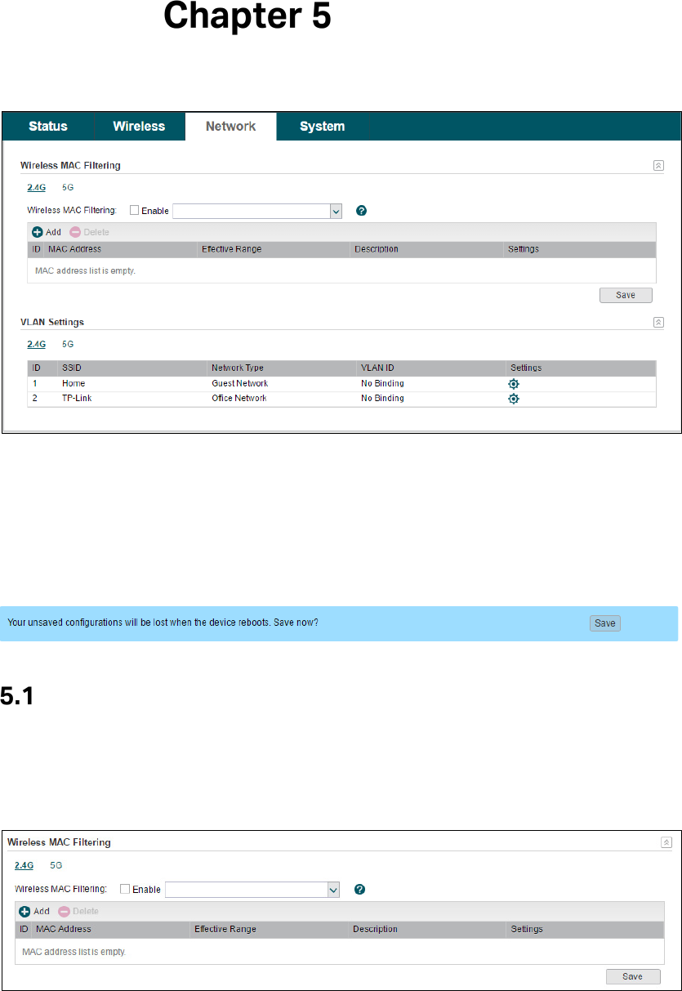Click VLAN ID column header
The image size is (682, 991).
377,368
